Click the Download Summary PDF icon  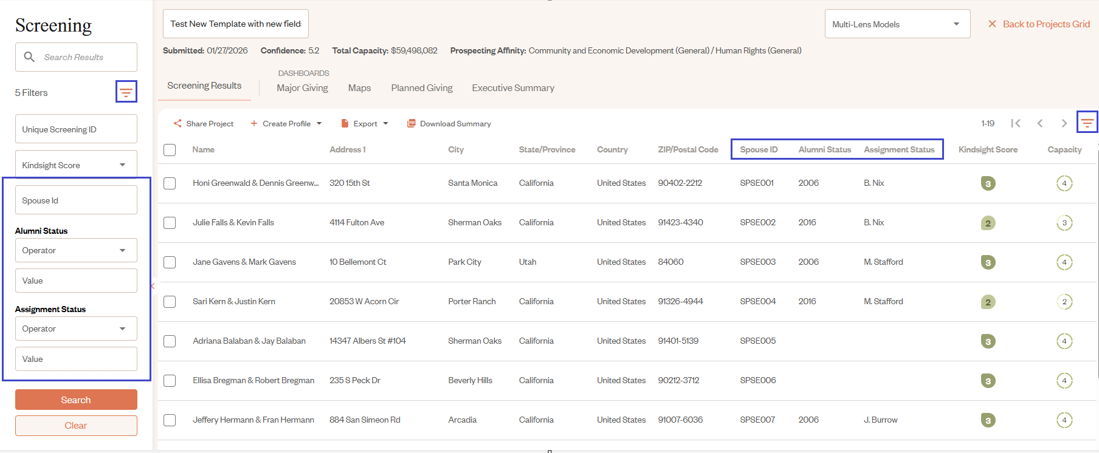tap(412, 123)
